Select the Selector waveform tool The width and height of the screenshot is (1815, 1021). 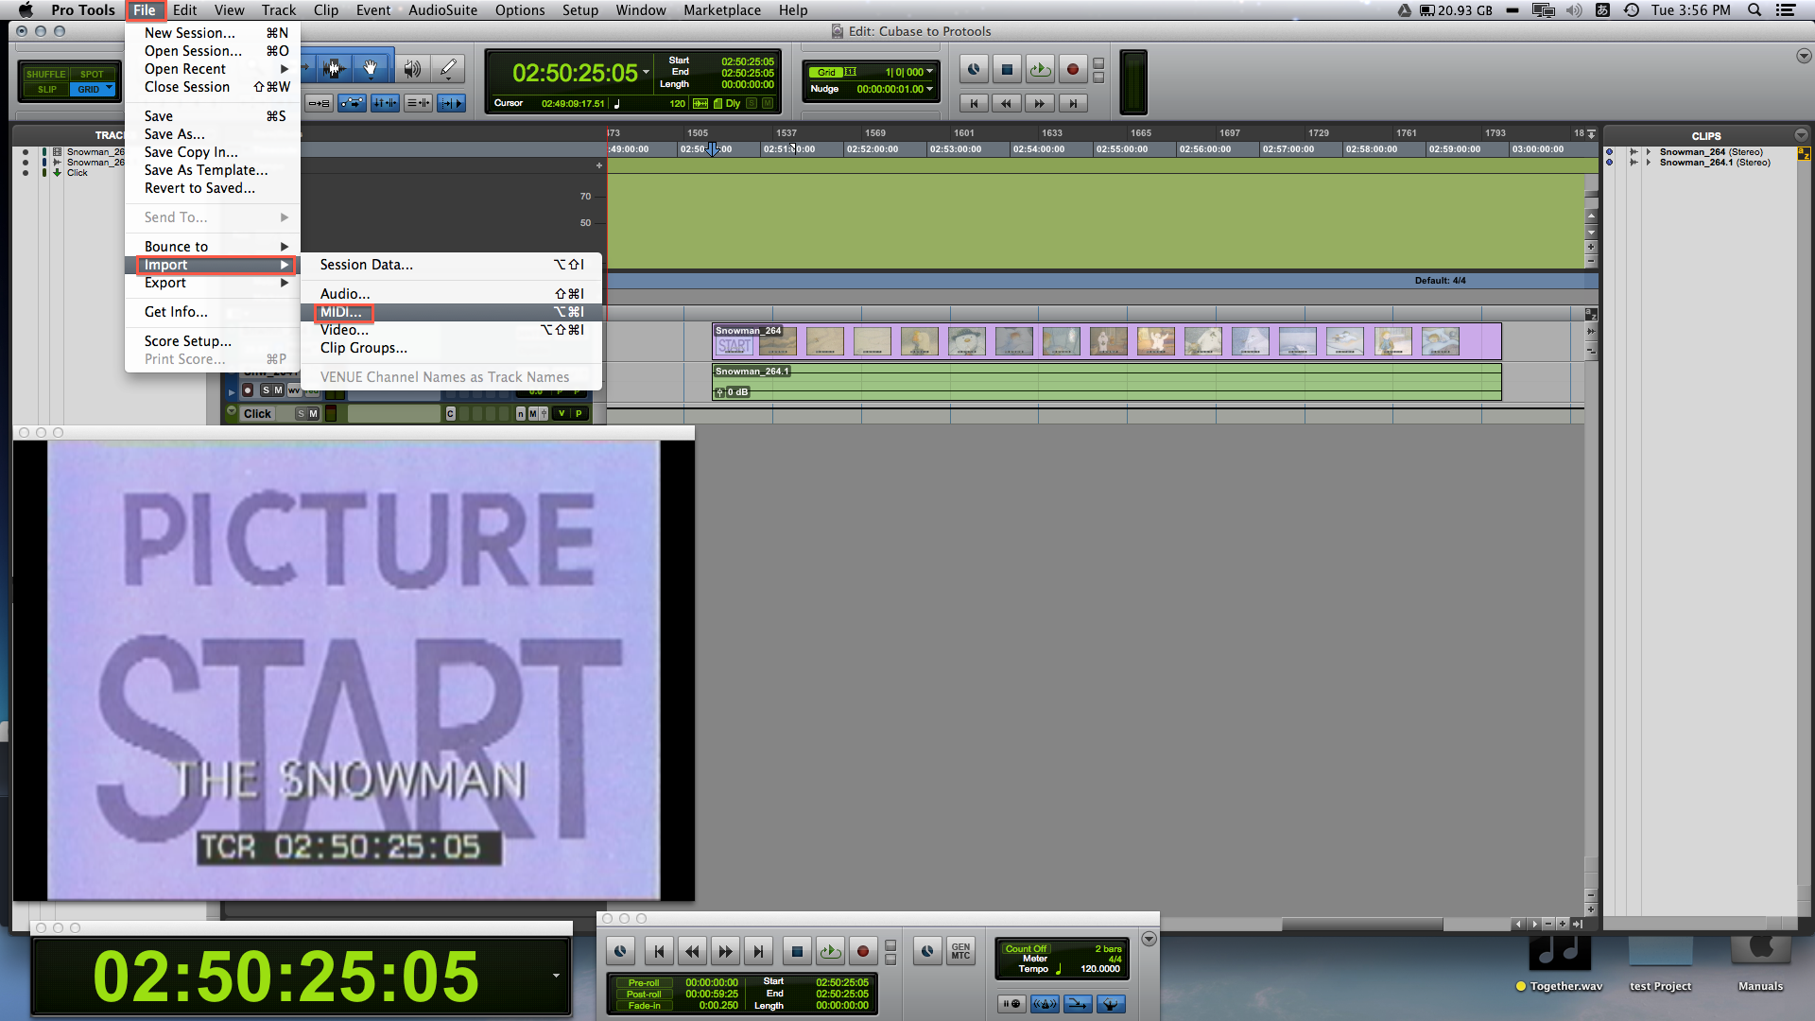pyautogui.click(x=333, y=68)
